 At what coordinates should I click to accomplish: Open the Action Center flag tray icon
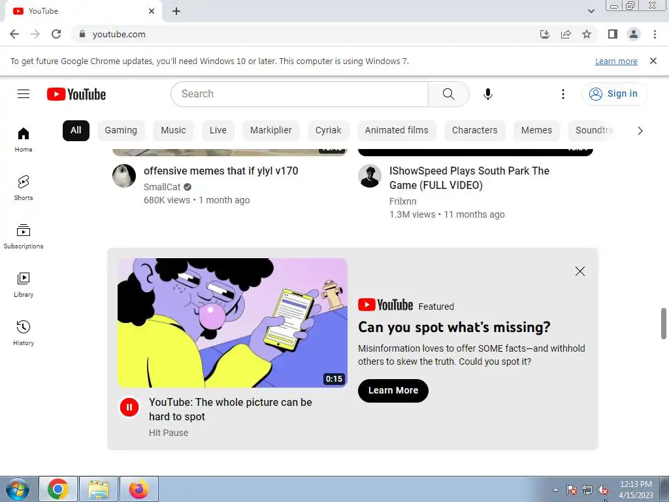click(x=572, y=490)
